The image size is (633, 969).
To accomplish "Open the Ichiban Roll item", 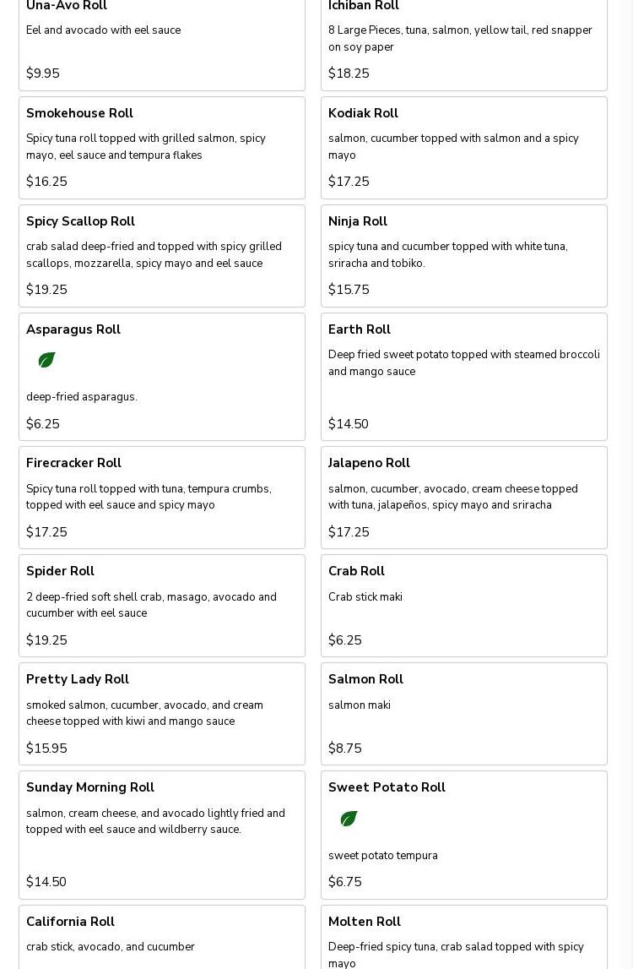I will tap(463, 42).
